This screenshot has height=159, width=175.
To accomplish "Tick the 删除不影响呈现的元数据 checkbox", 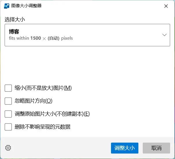I will pos(8,127).
